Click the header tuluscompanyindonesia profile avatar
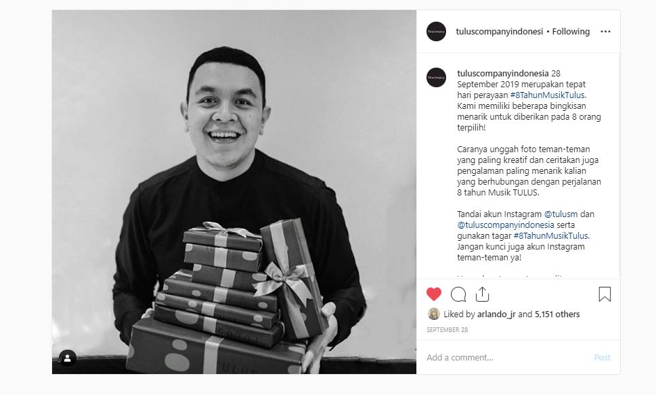 (x=436, y=31)
